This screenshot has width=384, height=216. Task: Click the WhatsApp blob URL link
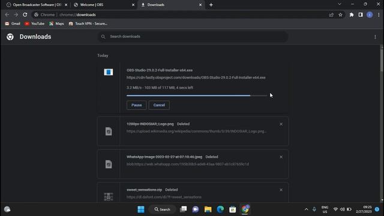[x=188, y=164]
